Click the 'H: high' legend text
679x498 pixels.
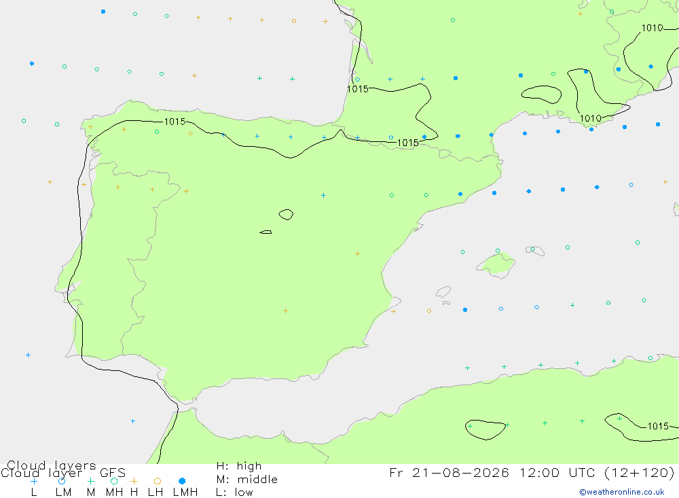pyautogui.click(x=239, y=466)
